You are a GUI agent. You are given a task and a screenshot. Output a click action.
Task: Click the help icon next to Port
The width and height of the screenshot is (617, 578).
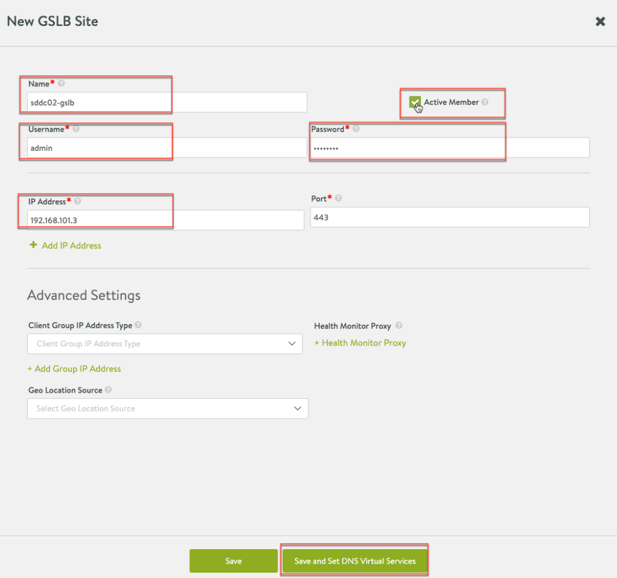pyautogui.click(x=338, y=198)
